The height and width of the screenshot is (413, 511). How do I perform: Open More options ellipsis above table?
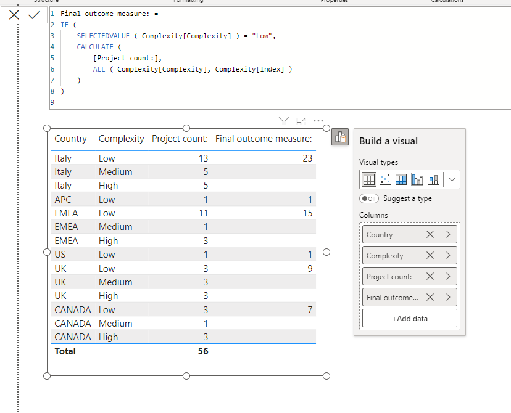coord(318,121)
